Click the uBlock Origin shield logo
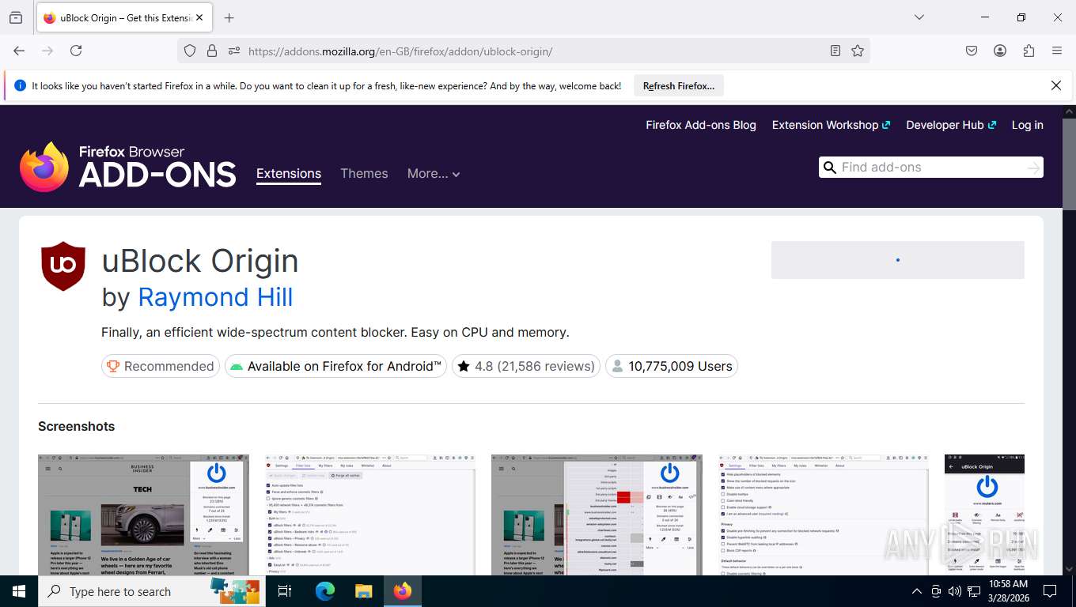This screenshot has height=607, width=1076. click(63, 266)
